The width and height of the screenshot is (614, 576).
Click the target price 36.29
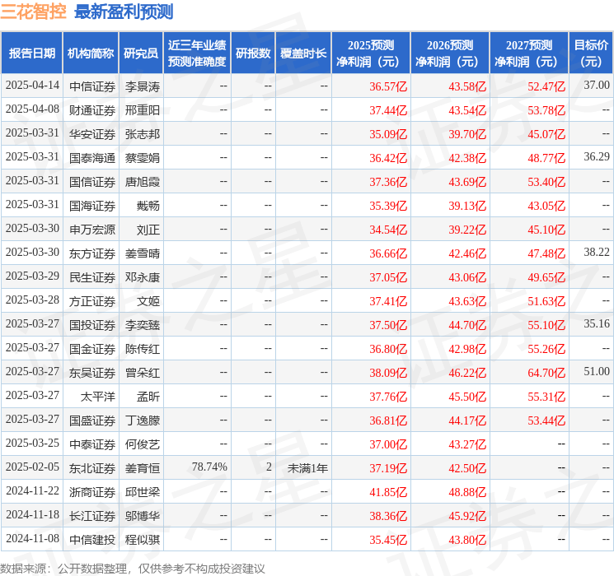(597, 156)
